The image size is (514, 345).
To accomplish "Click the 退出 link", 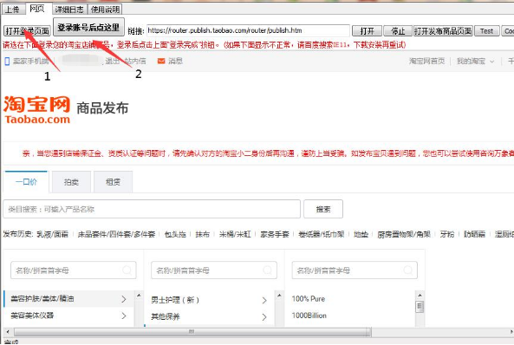I will (x=112, y=61).
